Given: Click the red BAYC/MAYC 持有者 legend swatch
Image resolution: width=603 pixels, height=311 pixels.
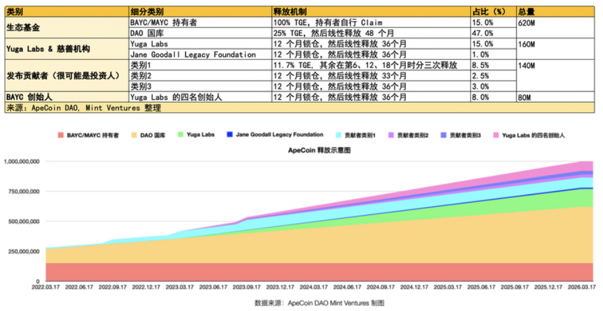Looking at the screenshot, I should pyautogui.click(x=60, y=135).
